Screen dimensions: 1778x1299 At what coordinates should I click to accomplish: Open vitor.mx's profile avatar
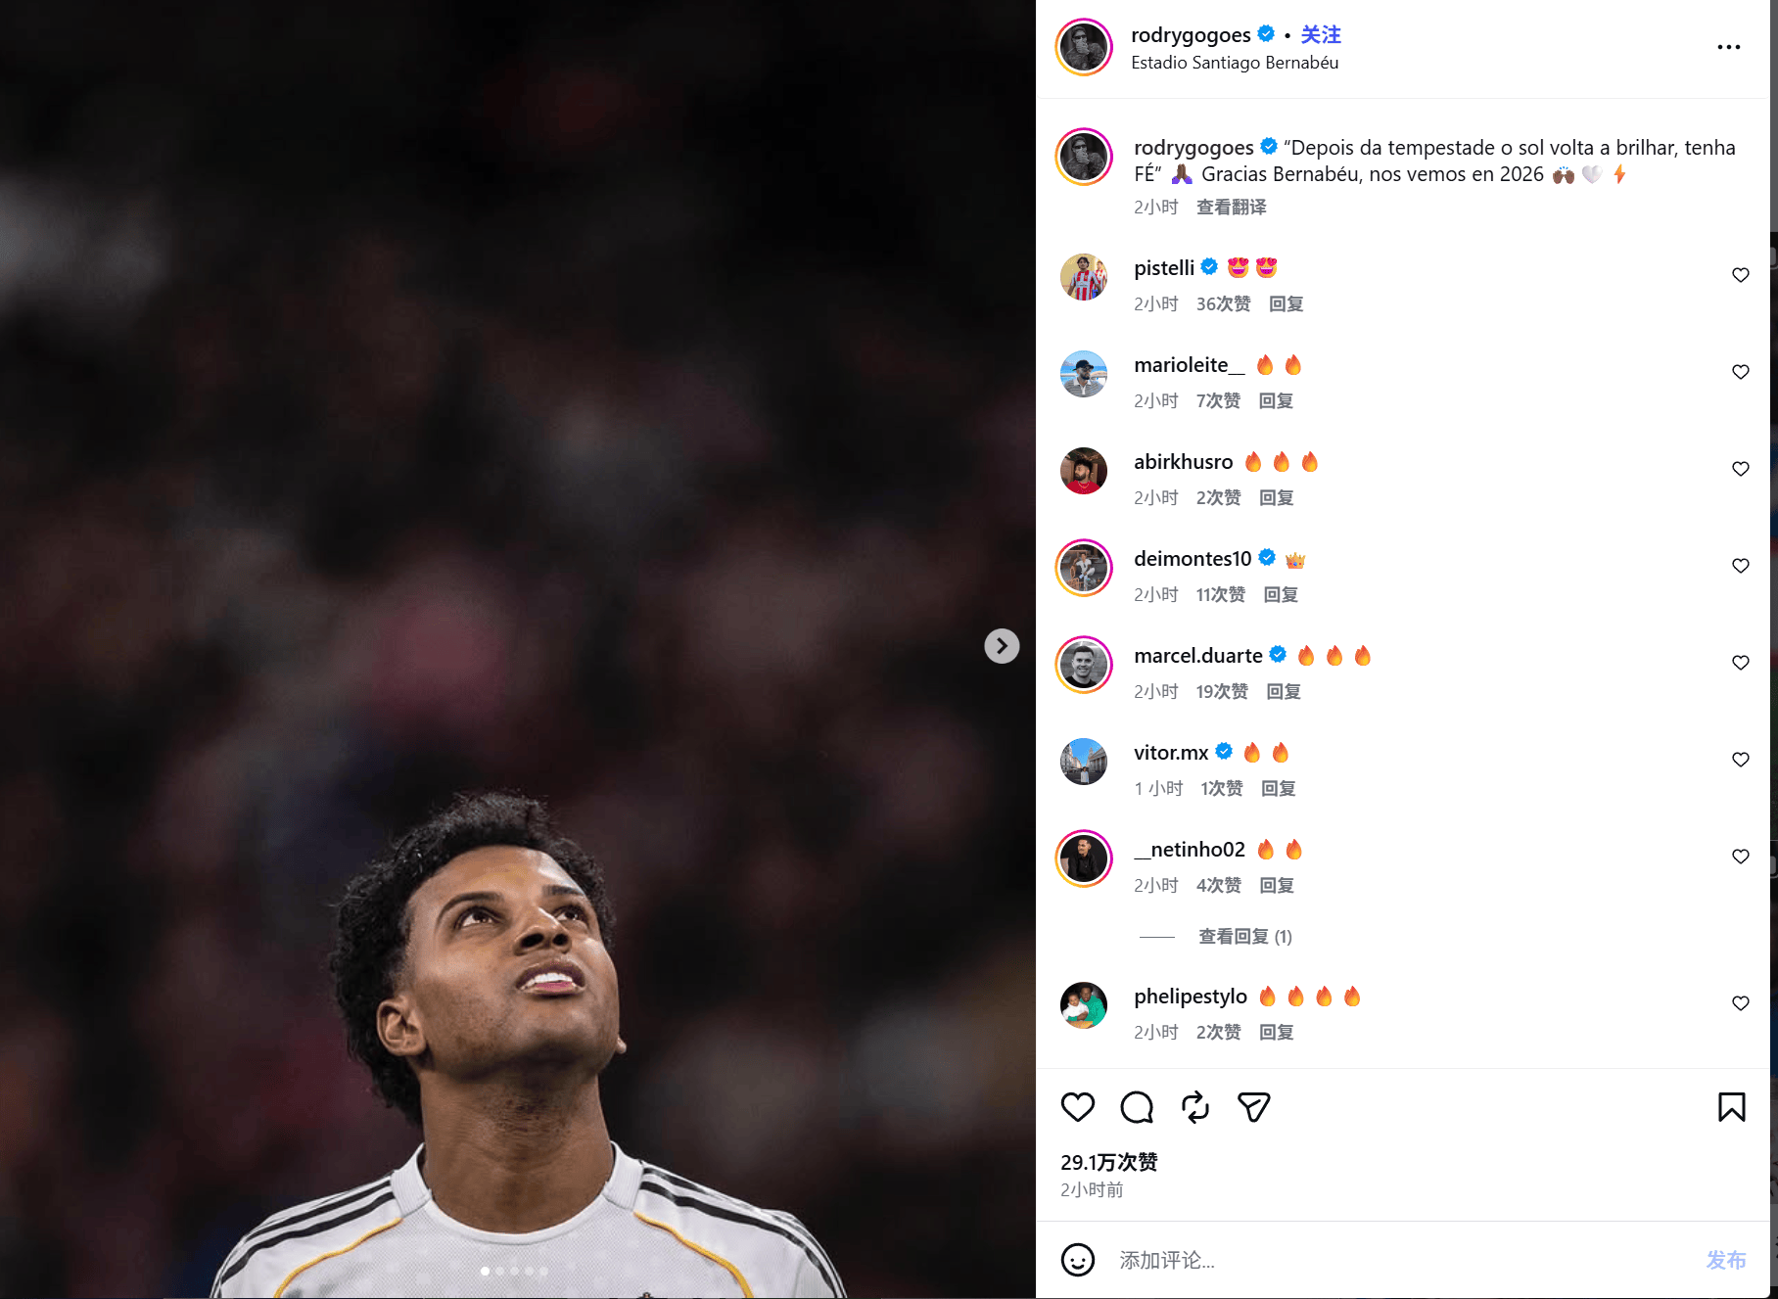click(x=1084, y=762)
